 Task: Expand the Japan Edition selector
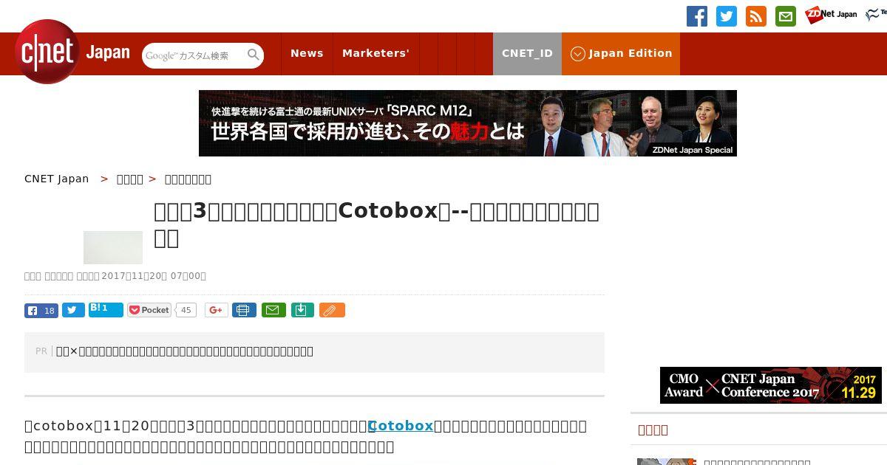(621, 53)
